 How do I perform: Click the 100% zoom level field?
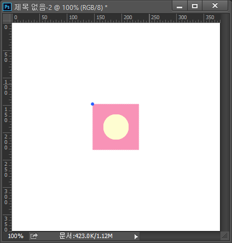pos(16,236)
